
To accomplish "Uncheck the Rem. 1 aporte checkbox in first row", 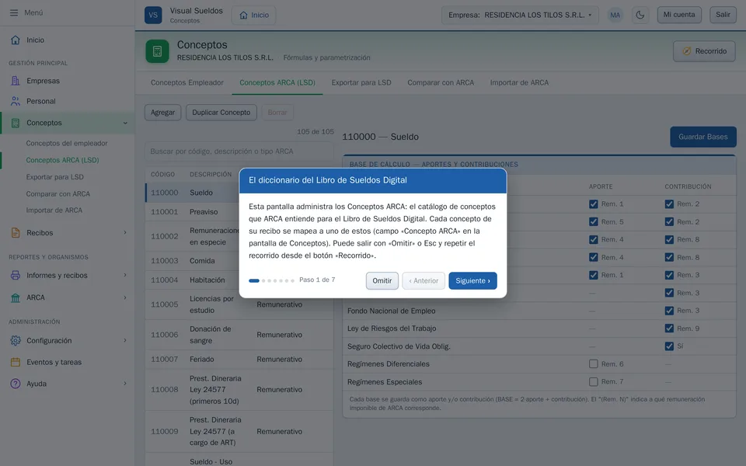I will [593, 204].
